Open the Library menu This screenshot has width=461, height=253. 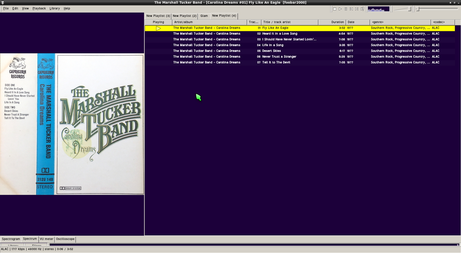point(55,8)
